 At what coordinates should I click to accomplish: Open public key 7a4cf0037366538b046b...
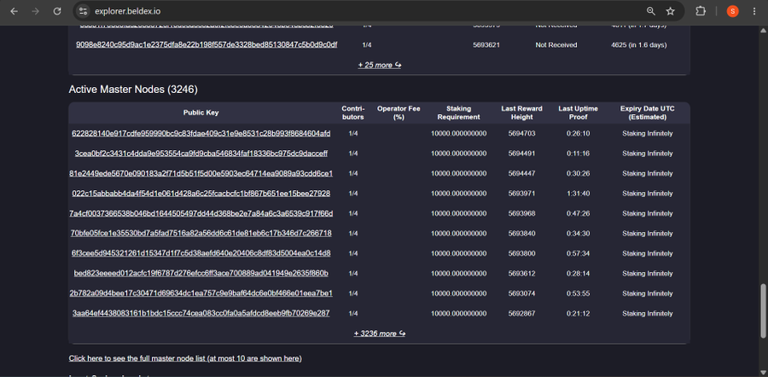pos(201,213)
